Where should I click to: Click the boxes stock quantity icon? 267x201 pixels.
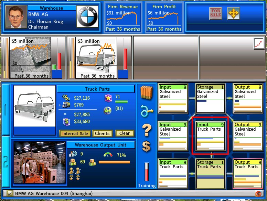(x=73, y=162)
